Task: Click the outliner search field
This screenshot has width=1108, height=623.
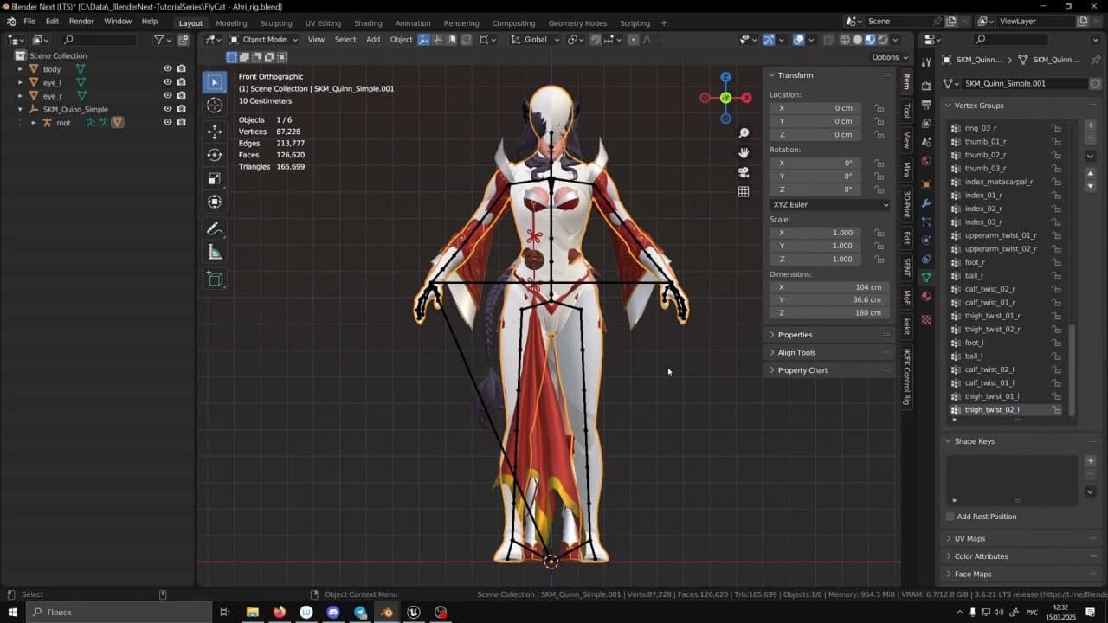Action: pos(100,39)
